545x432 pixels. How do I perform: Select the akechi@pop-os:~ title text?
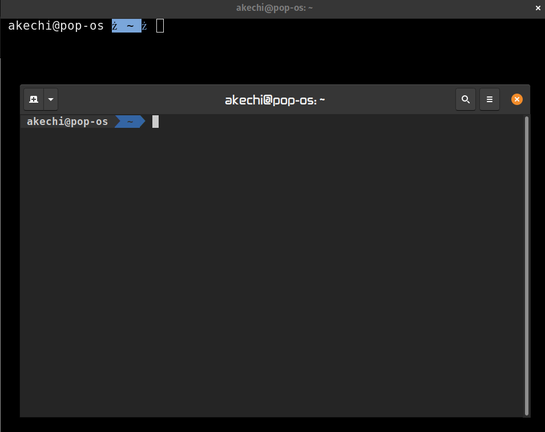[x=274, y=99]
